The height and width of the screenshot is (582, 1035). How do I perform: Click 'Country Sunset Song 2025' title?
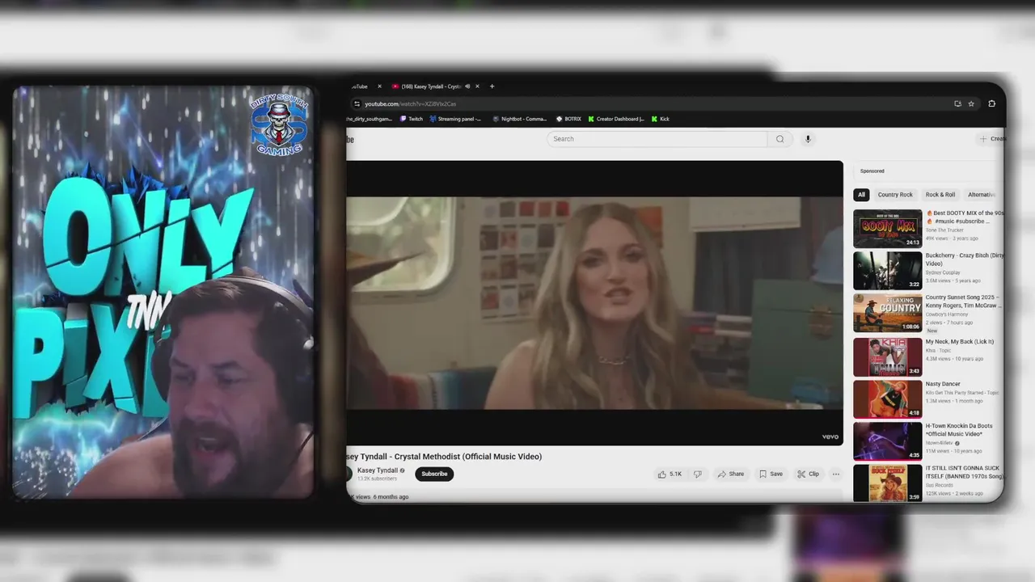click(x=964, y=302)
